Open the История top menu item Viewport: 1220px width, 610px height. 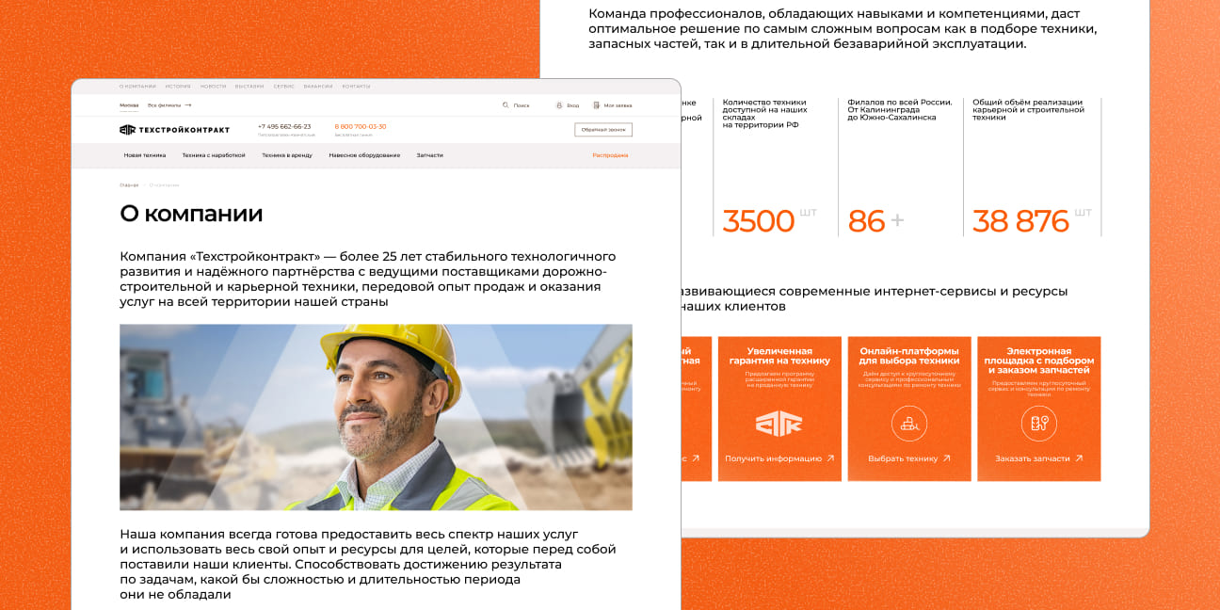point(178,86)
